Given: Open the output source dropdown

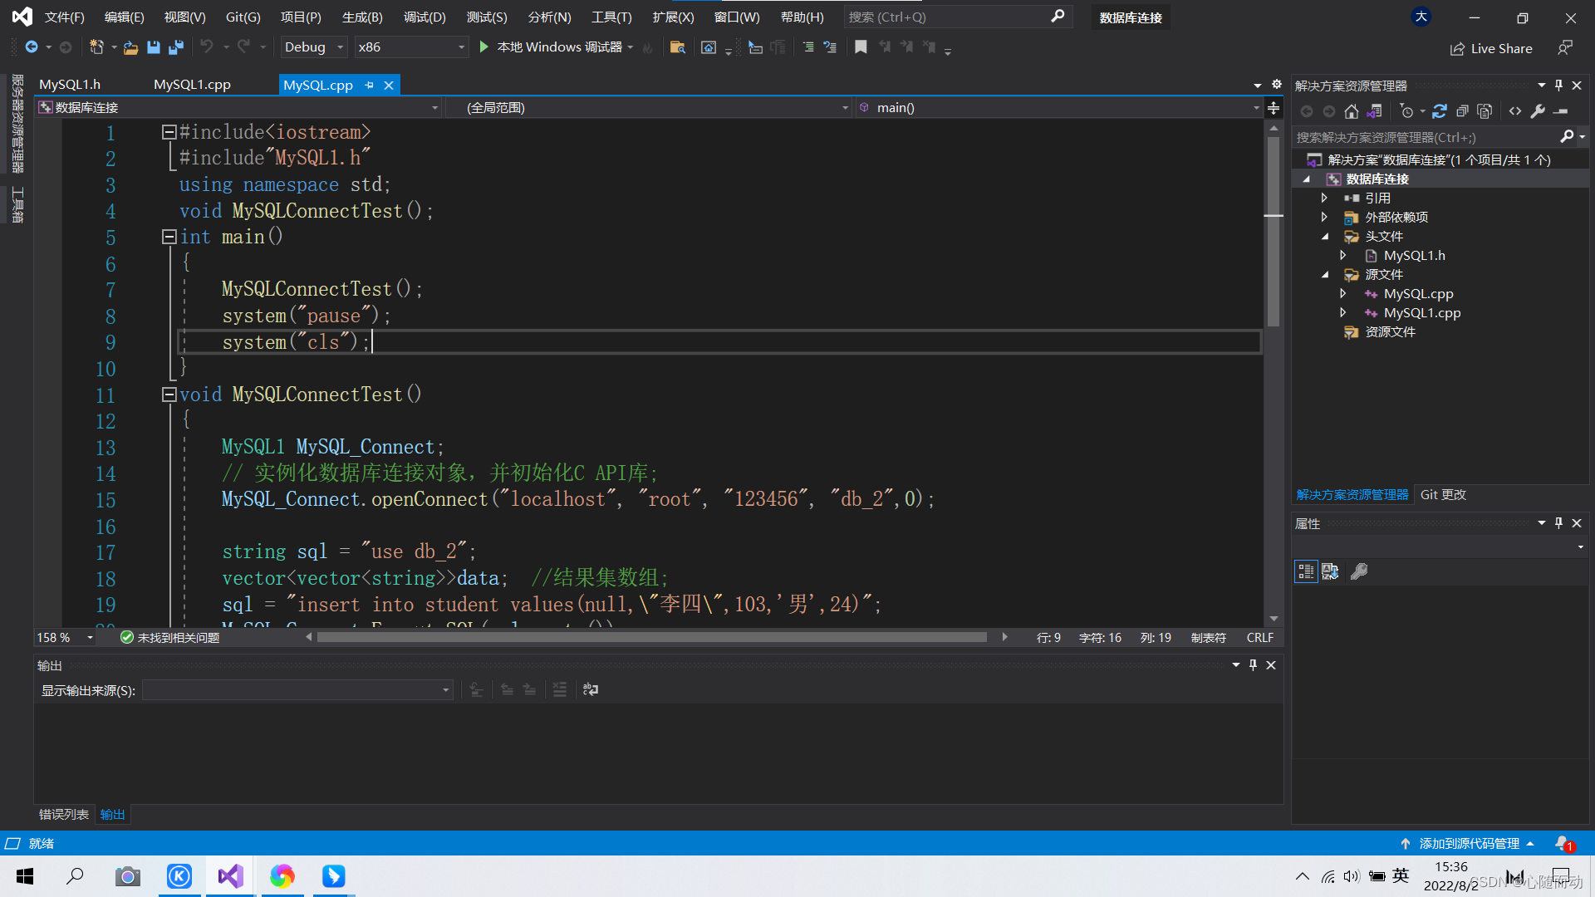Looking at the screenshot, I should tap(297, 690).
